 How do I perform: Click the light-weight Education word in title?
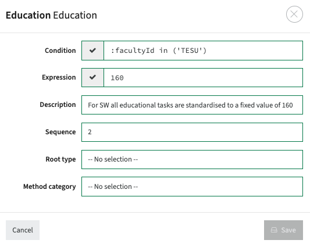tap(75, 15)
